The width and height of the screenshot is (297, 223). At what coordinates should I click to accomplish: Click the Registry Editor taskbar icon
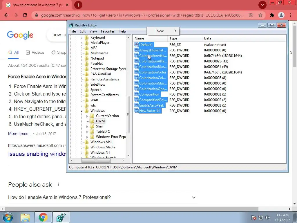point(61,217)
